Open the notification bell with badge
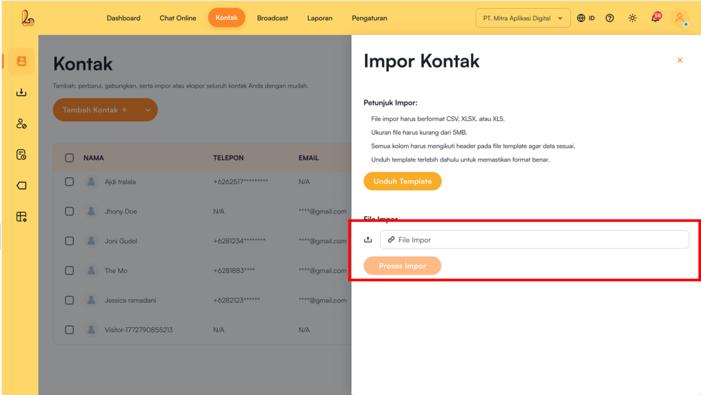This screenshot has height=395, width=701. coord(655,18)
